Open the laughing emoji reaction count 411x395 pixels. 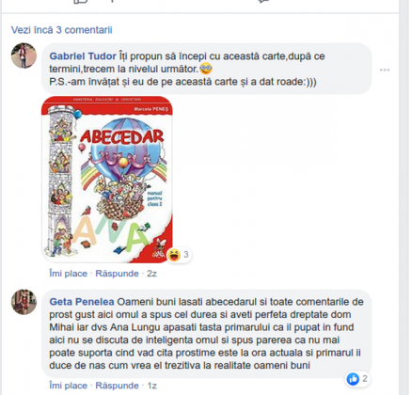tap(179, 255)
